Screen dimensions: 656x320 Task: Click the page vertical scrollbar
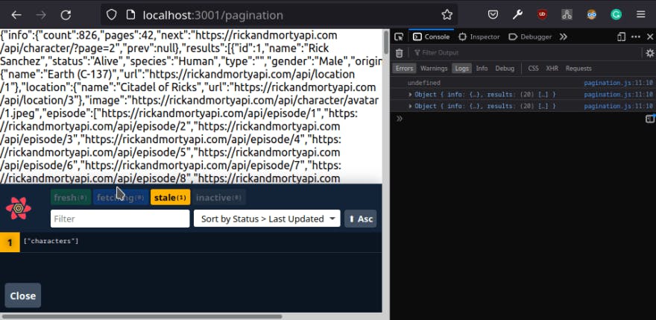pyautogui.click(x=385, y=42)
